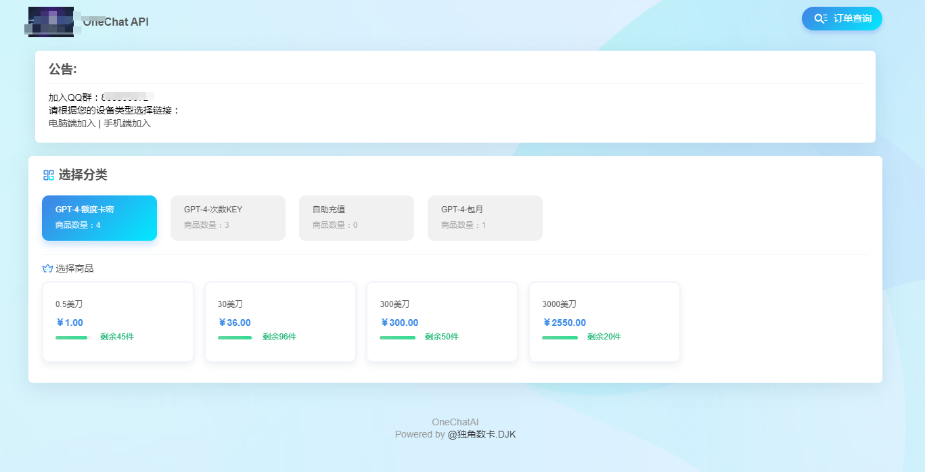The height and width of the screenshot is (472, 925).
Task: Click the ￥2550.00 price text
Action: click(x=564, y=323)
